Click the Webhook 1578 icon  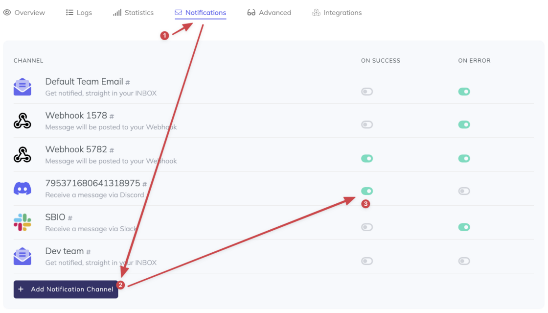(23, 121)
